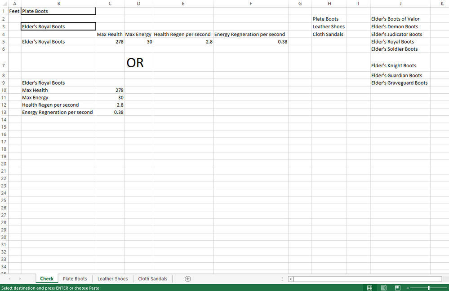Open the 'Elder's Royal Boots' dropdown cell B3
The width and height of the screenshot is (449, 291).
click(x=58, y=26)
